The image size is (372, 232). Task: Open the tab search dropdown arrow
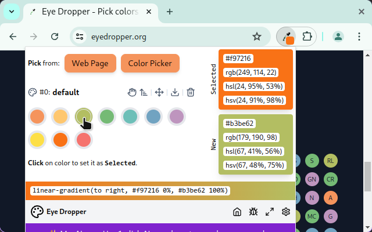coord(12,12)
